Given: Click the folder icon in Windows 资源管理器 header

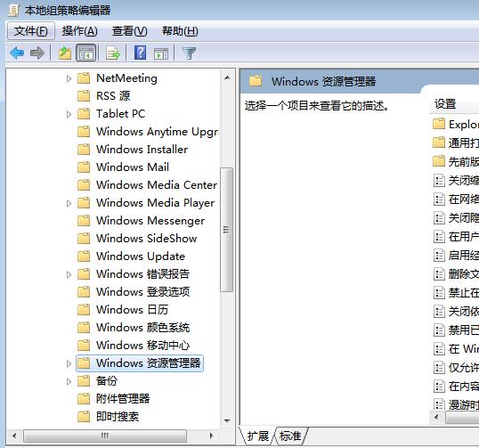Looking at the screenshot, I should [x=256, y=81].
